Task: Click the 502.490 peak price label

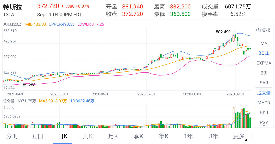Action: [223, 32]
